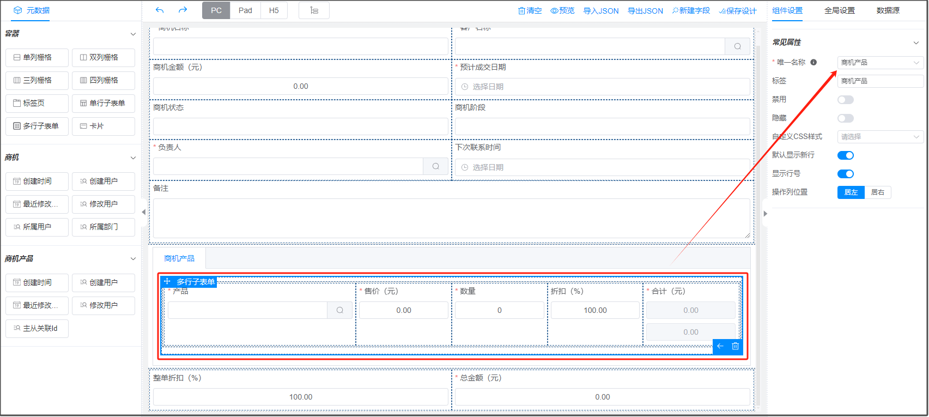Delete the selected multi-row subform
This screenshot has width=929, height=417.
pos(735,346)
